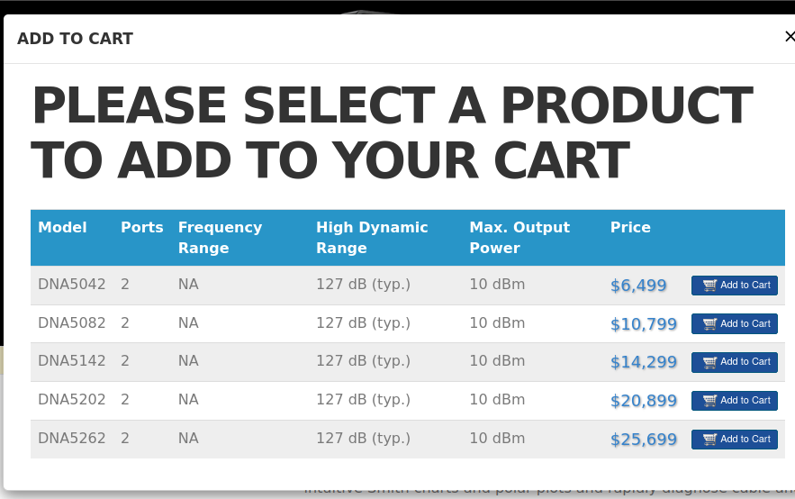
Task: Click the cart icon in the DNA5042 row
Action: 709,286
